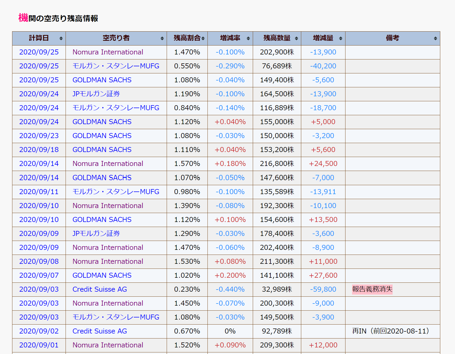Select the +12,000 change cell
The width and height of the screenshot is (455, 354).
[x=323, y=345]
